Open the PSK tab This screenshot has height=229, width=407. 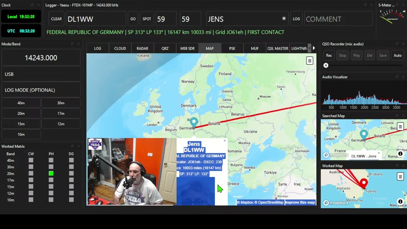pos(232,48)
